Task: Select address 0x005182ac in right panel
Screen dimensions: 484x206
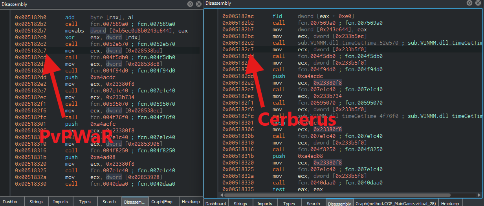Action: click(x=238, y=16)
